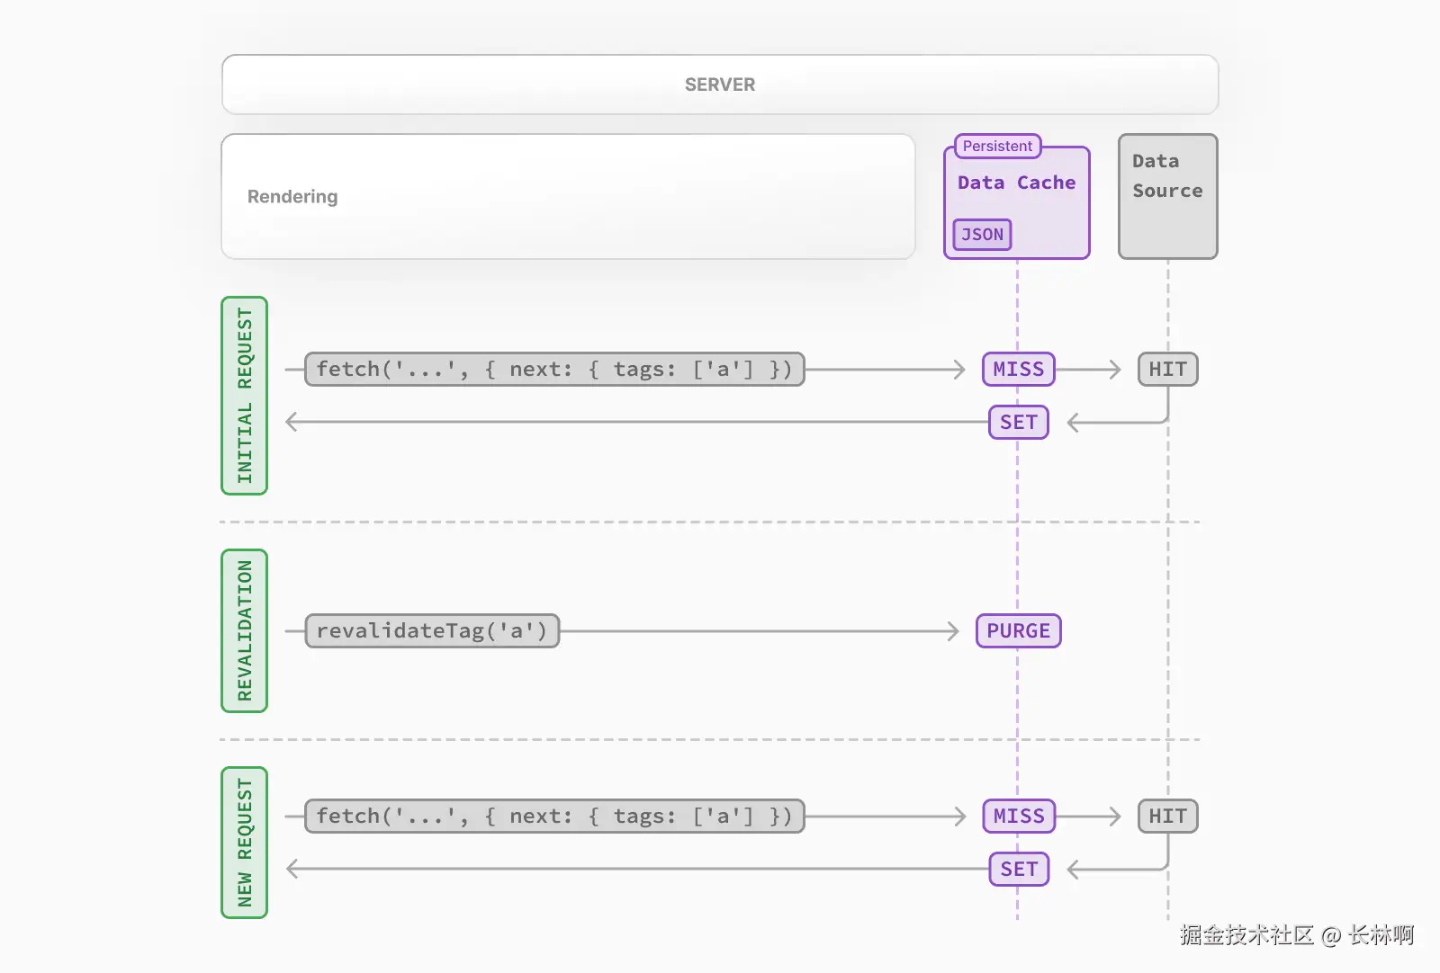Click the Rendering panel box
The height and width of the screenshot is (973, 1440).
click(568, 197)
